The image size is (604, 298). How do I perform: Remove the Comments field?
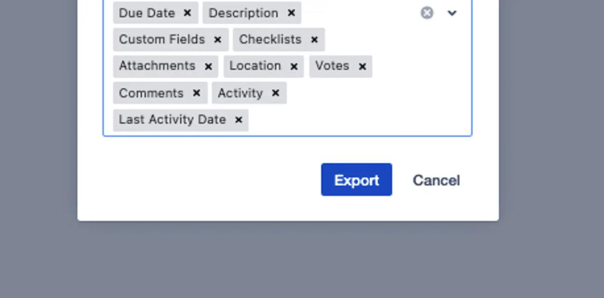pos(197,93)
